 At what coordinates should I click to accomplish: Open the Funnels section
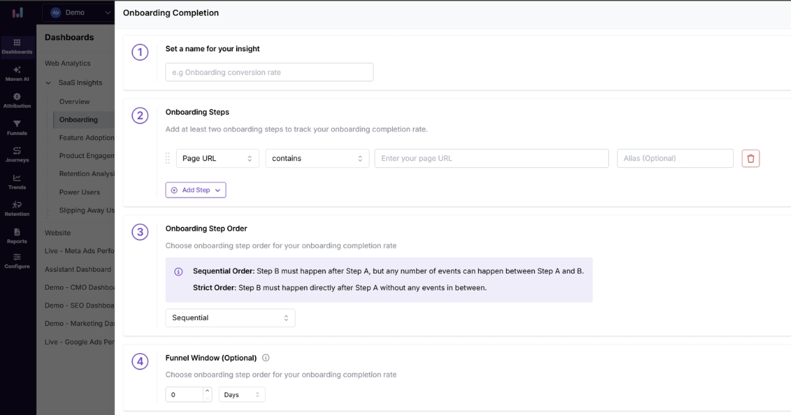point(17,128)
